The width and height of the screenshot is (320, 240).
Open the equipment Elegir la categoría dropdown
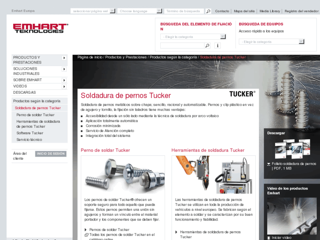272,42
